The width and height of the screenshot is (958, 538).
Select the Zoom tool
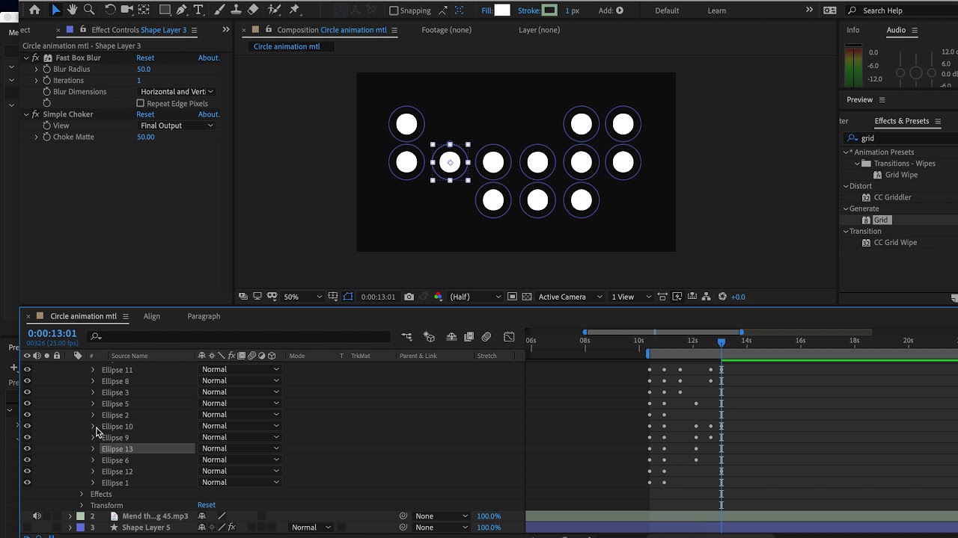coord(89,10)
